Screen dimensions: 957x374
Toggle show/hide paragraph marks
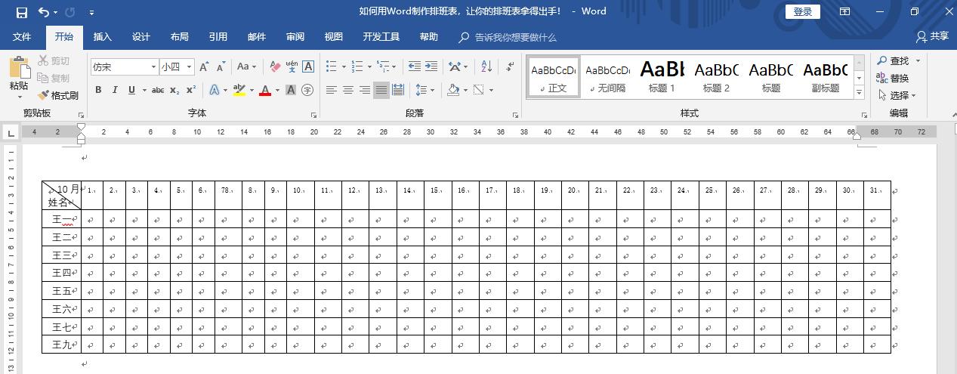[508, 66]
